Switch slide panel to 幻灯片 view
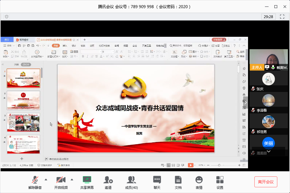 [26, 65]
